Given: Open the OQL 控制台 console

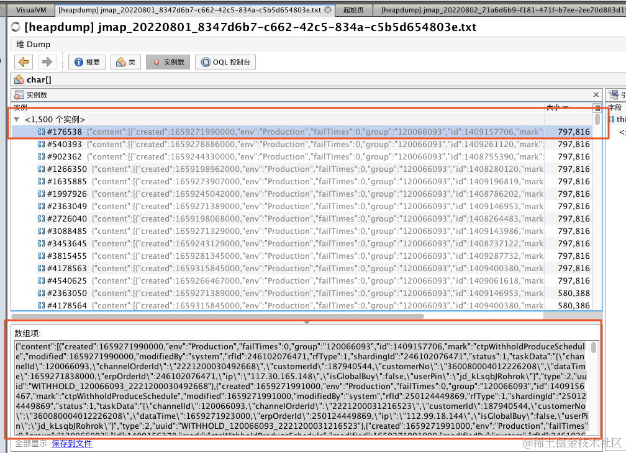Looking at the screenshot, I should pos(225,62).
